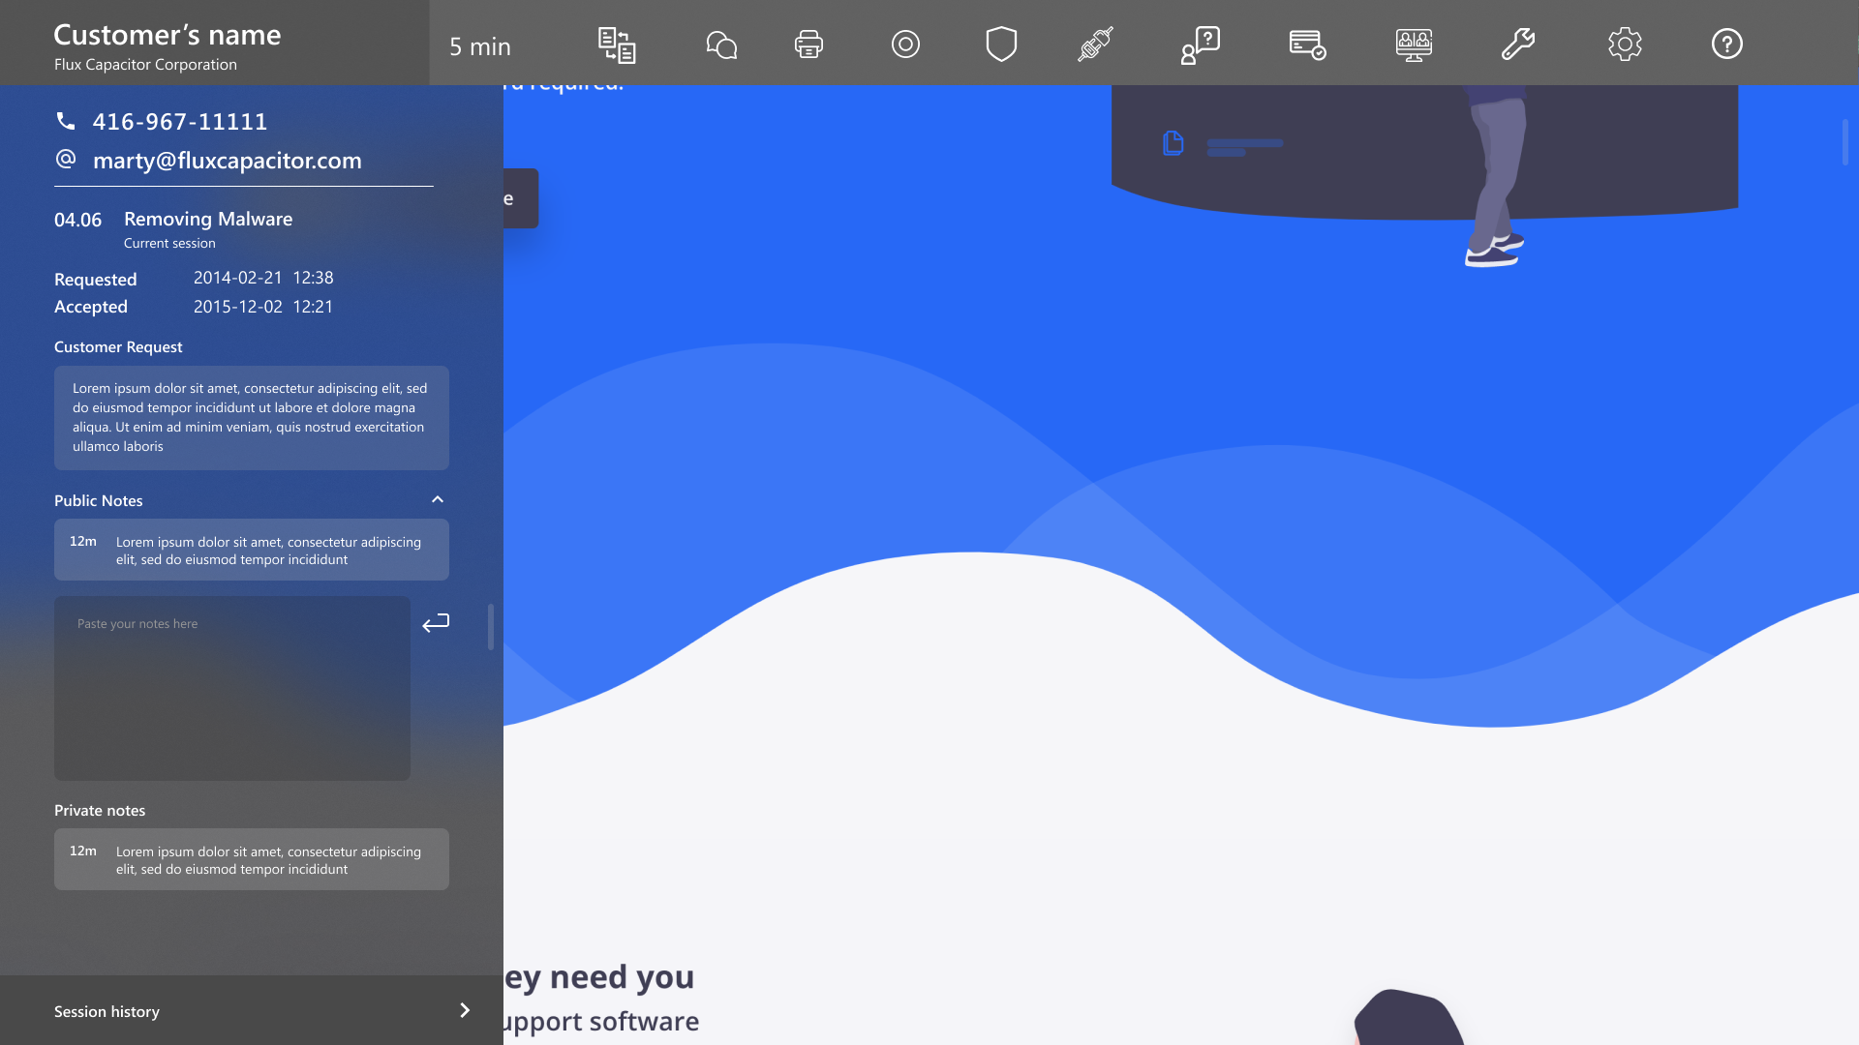Open the chat bubbles icon
The width and height of the screenshot is (1859, 1045).
pyautogui.click(x=721, y=45)
